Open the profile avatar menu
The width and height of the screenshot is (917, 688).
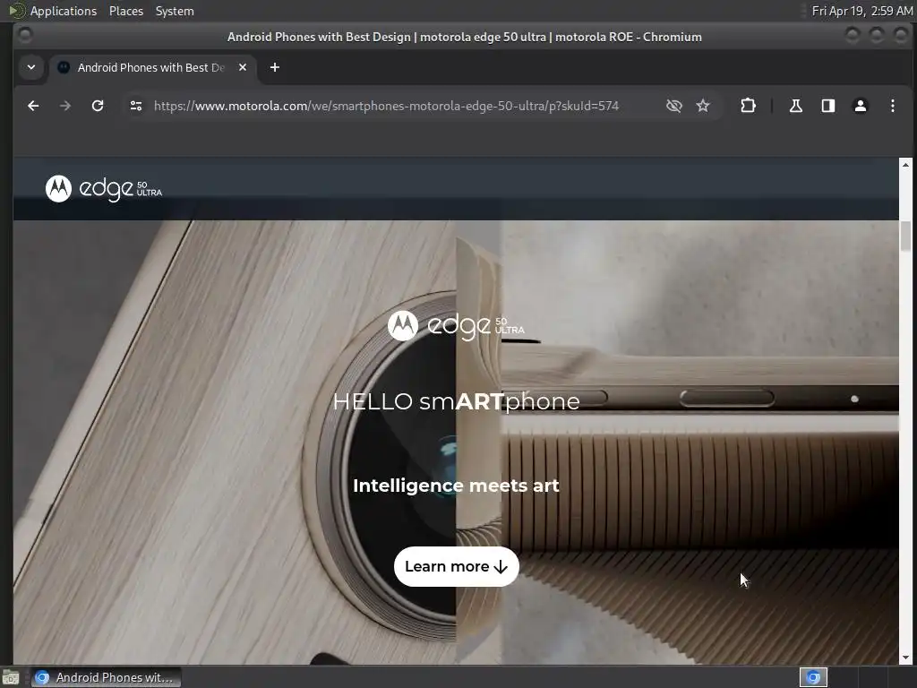861,106
